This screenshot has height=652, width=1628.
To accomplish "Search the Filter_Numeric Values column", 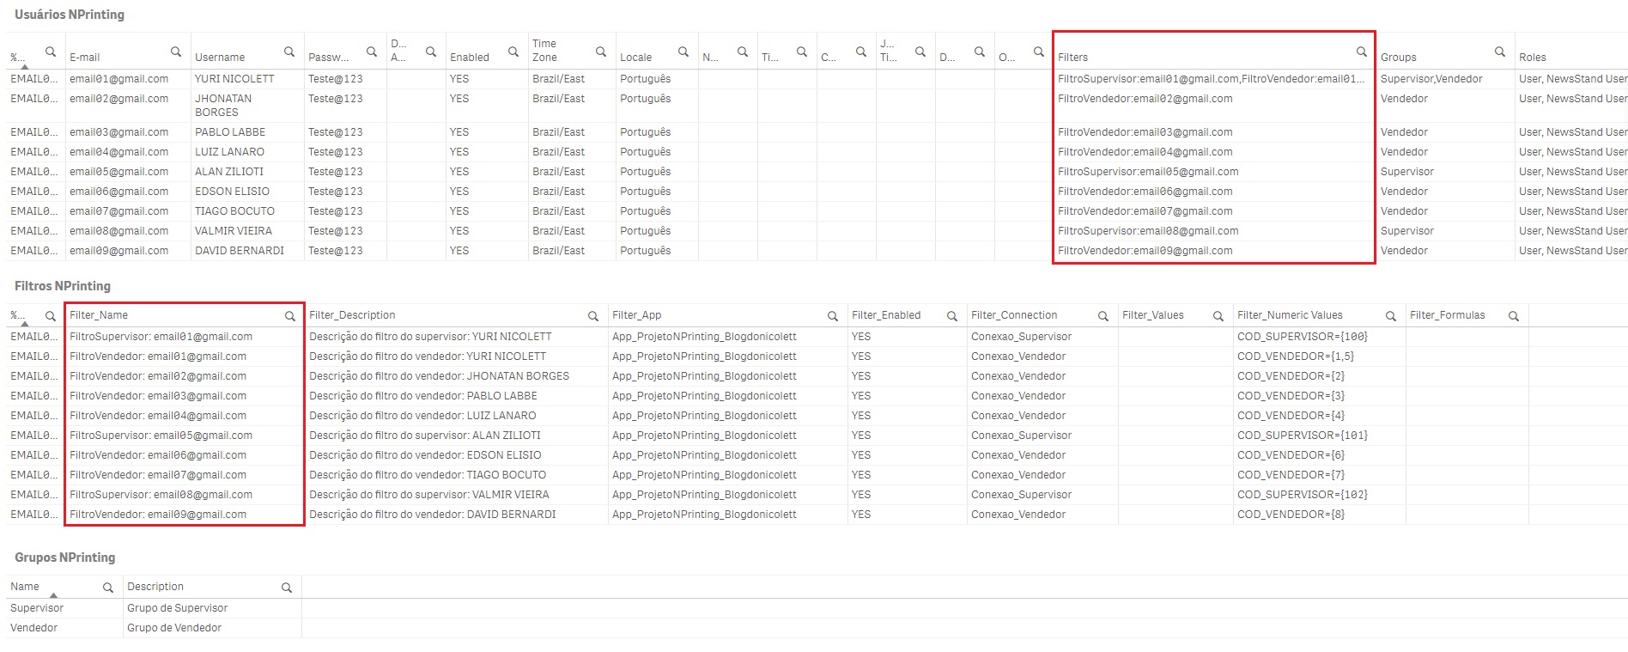I will 1390,316.
